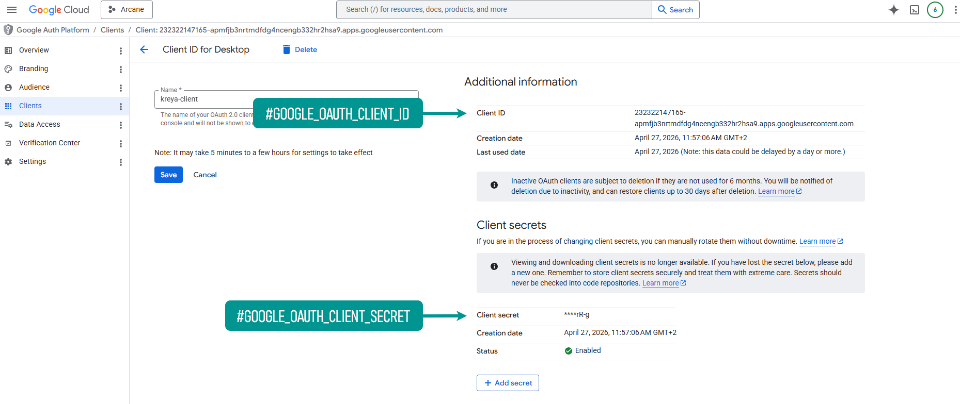Open the notifications badge showing 6
This screenshot has width=960, height=404.
tap(935, 10)
